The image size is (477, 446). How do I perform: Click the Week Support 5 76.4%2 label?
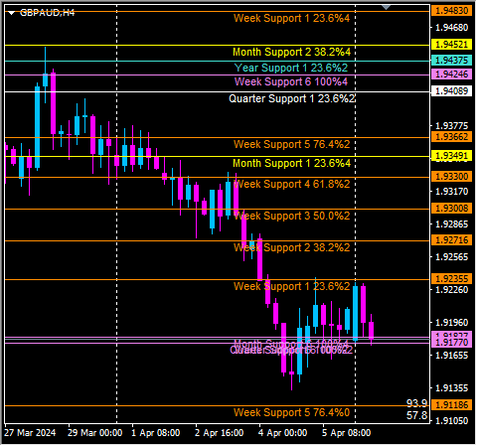(x=291, y=144)
